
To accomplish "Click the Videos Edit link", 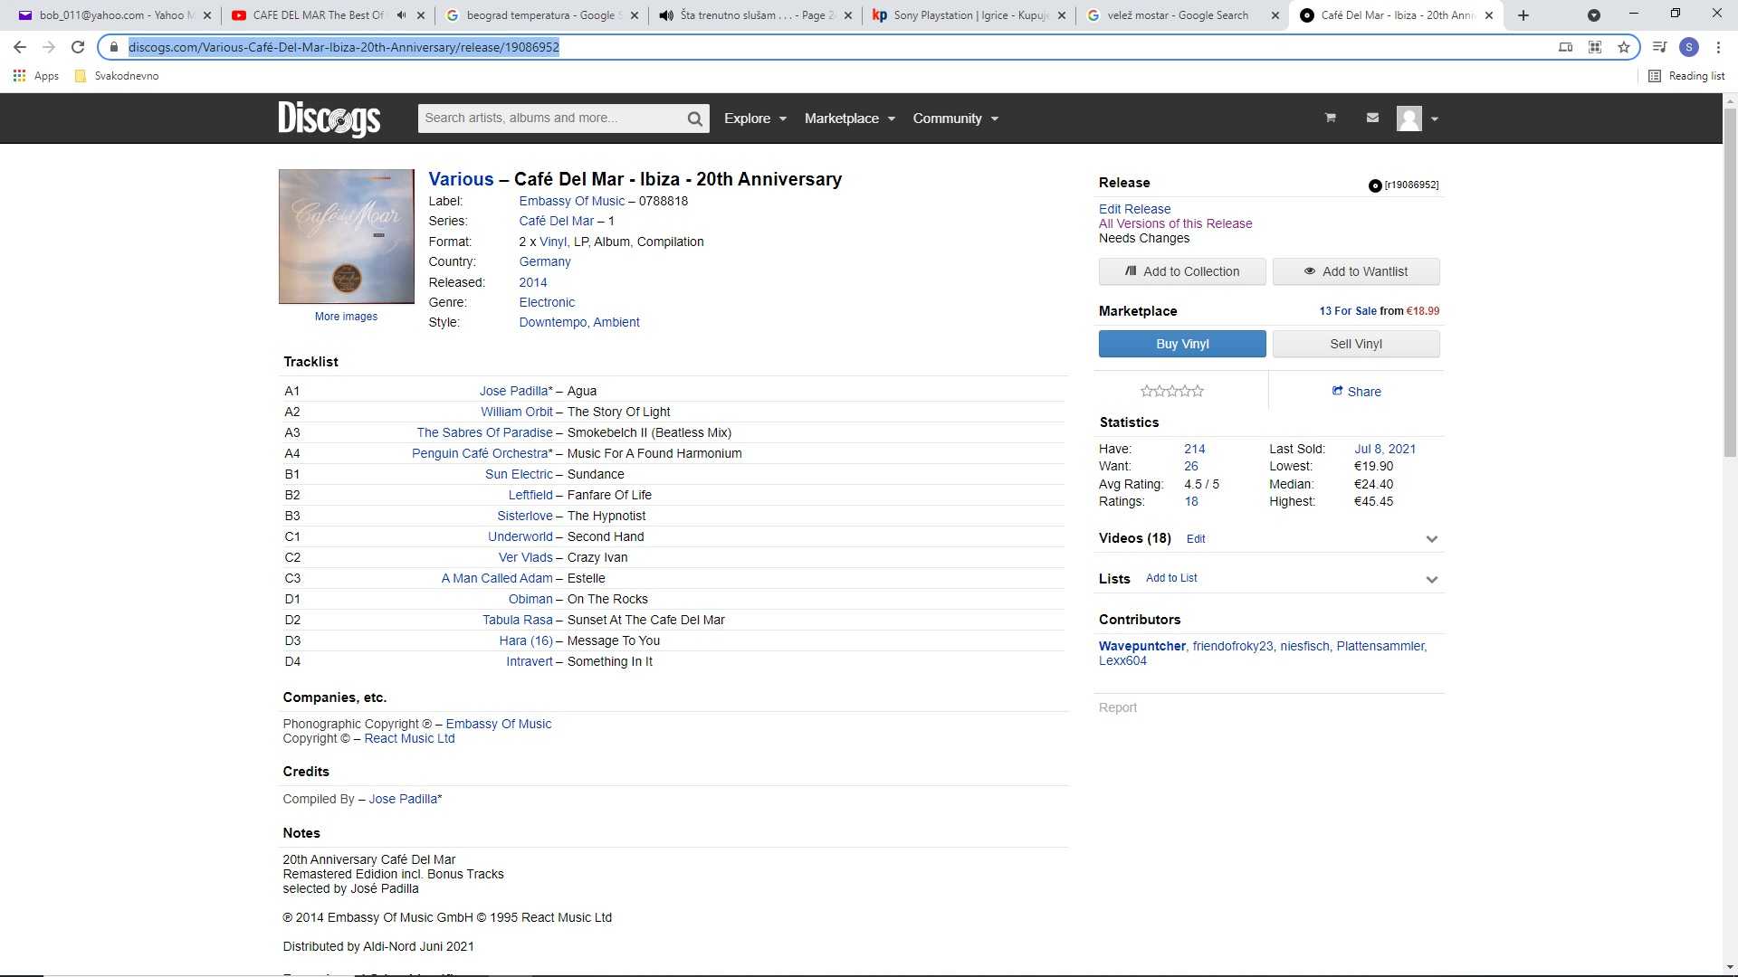I will 1196,539.
